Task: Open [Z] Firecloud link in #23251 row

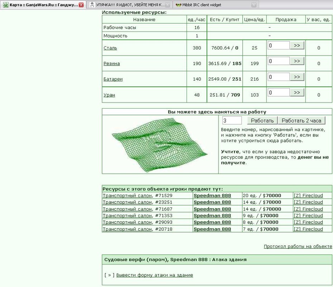Action: pyautogui.click(x=308, y=202)
